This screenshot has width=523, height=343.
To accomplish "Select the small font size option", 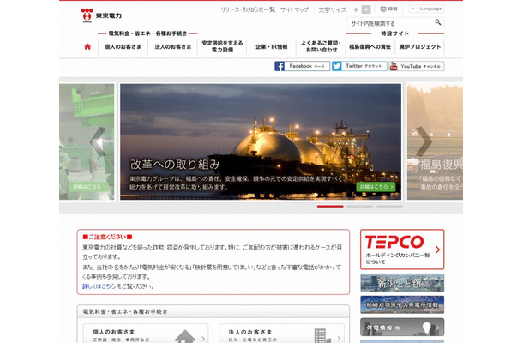I will pyautogui.click(x=356, y=9).
